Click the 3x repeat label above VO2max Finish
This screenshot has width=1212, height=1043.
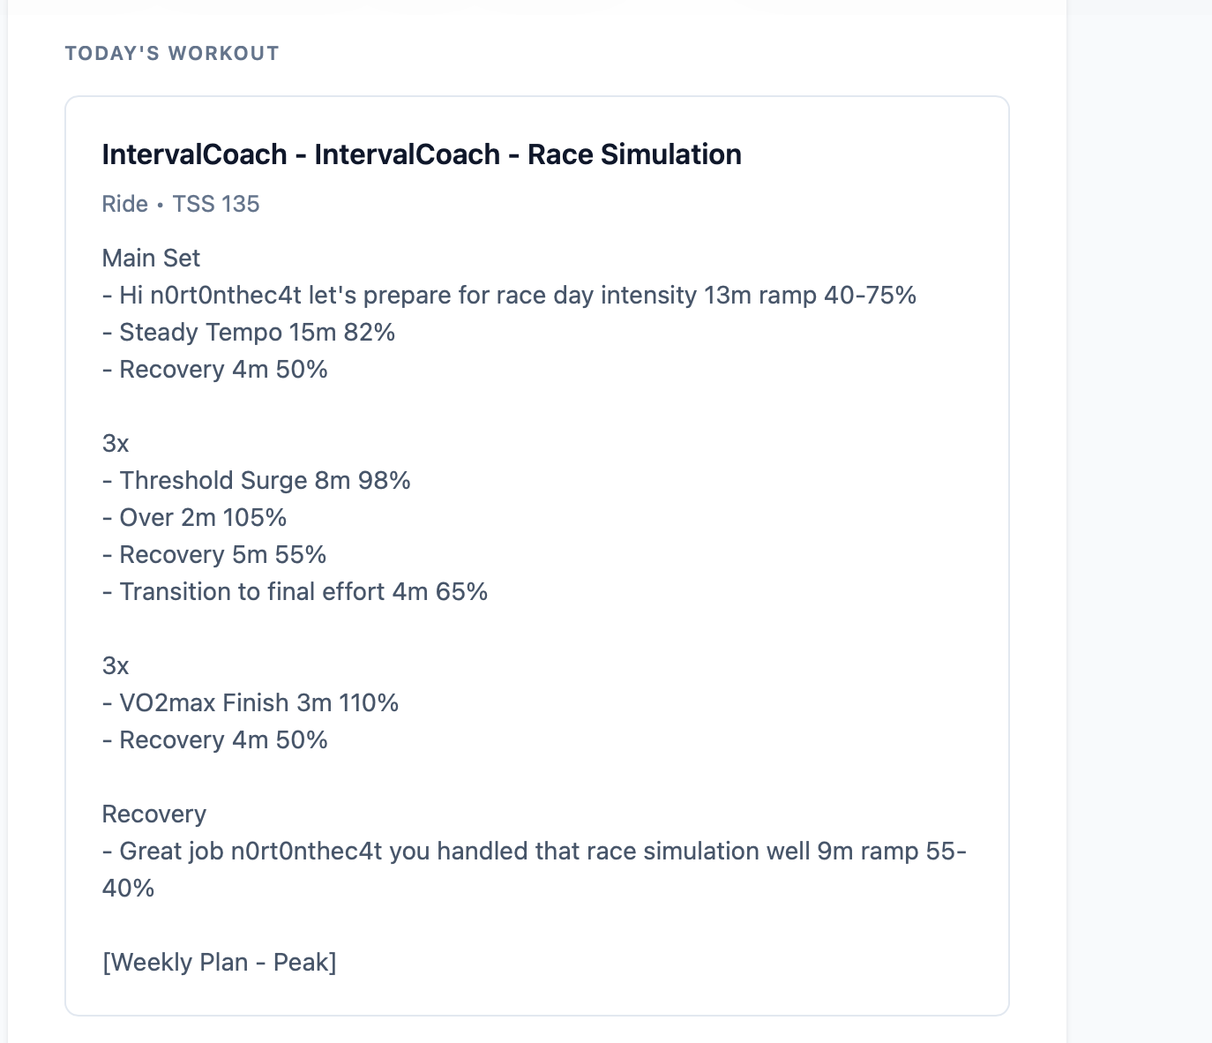click(116, 665)
